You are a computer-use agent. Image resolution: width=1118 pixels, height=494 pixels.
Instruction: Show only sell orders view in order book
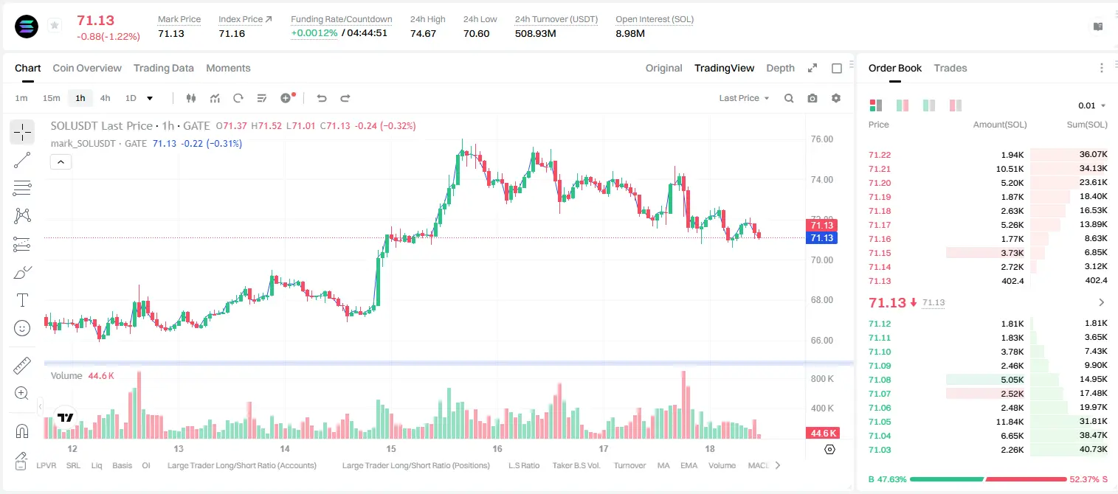956,105
